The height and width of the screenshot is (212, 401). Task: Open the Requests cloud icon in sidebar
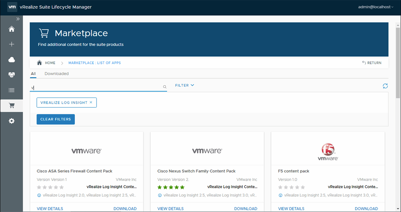click(x=11, y=59)
